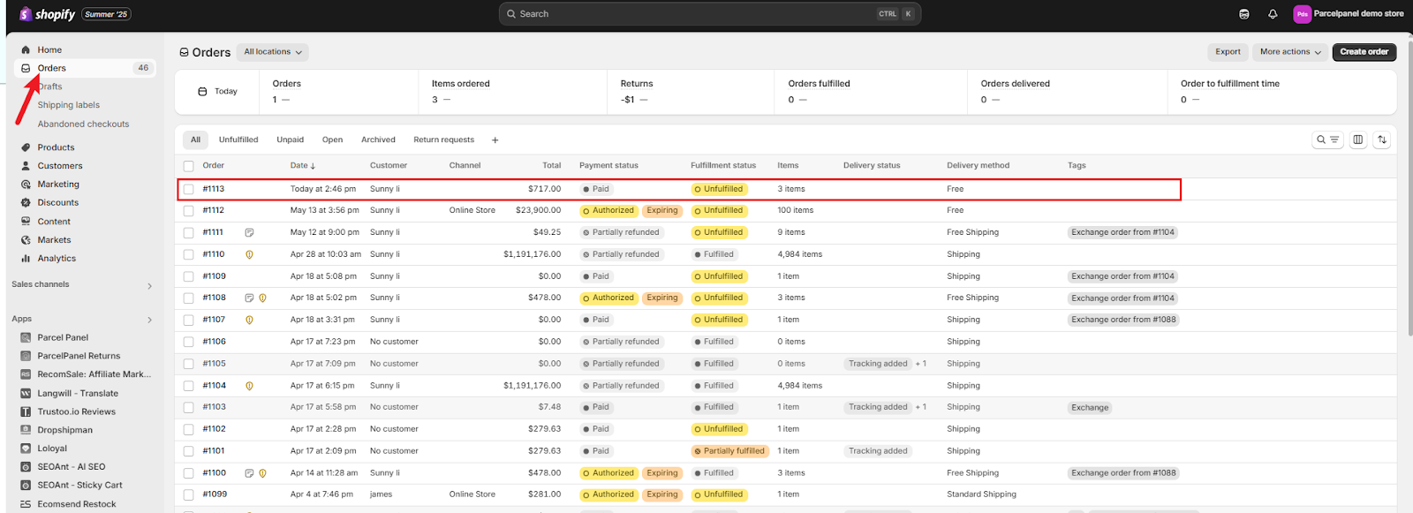The image size is (1413, 513).
Task: Launch RecomSale Affiliate Marketing app
Action: pyautogui.click(x=94, y=374)
